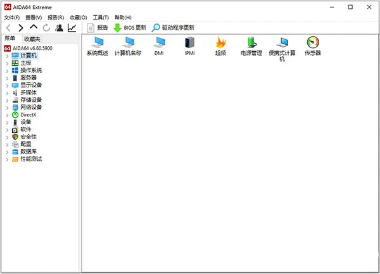Open the 文件(F) menu

(x=12, y=18)
